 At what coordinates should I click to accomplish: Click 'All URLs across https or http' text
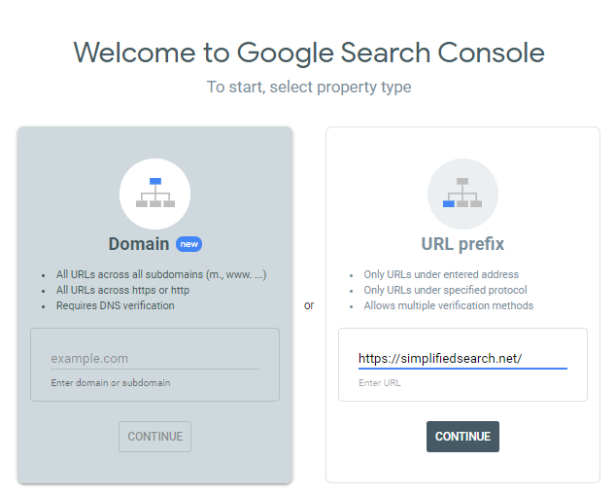(x=122, y=290)
